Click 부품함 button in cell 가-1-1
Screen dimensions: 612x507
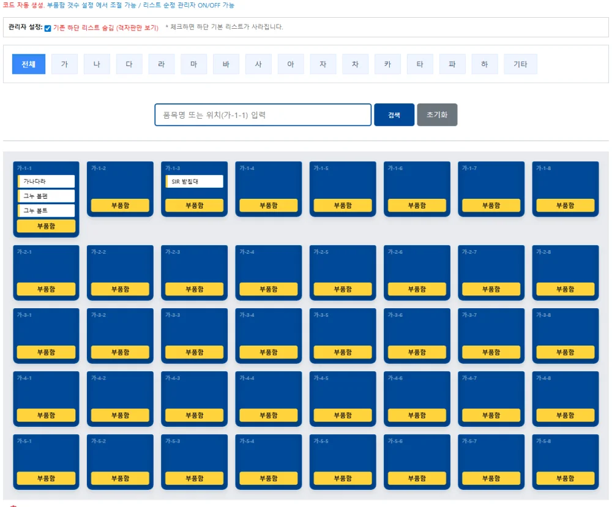click(x=46, y=226)
